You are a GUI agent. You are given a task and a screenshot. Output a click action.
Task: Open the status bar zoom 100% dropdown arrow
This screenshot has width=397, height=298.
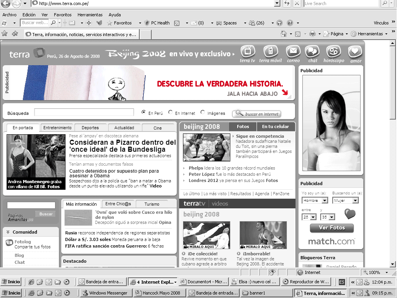[x=387, y=272]
